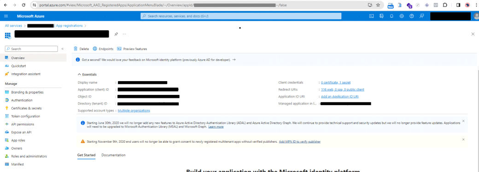Click 'Learn more' in ADAL notice
This screenshot has width=479, height=172.
[x=216, y=127]
